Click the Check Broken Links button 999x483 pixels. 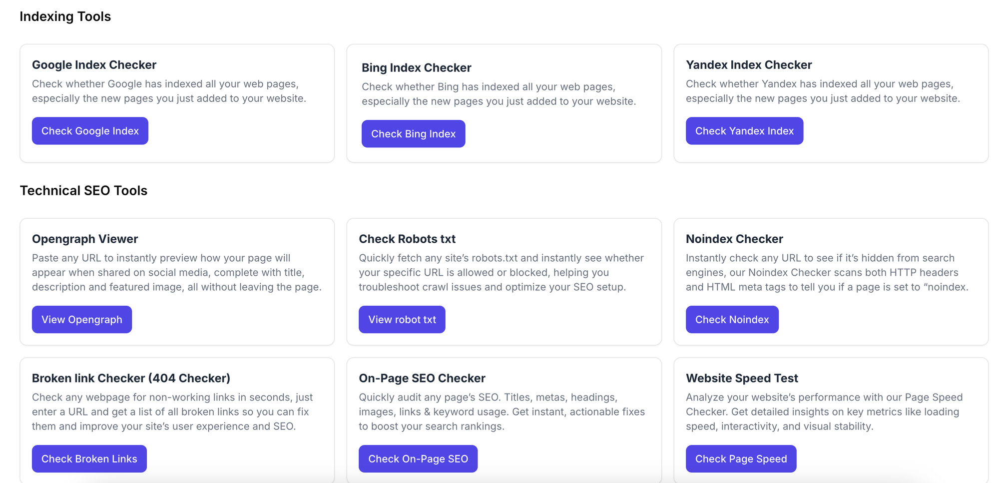(x=89, y=459)
